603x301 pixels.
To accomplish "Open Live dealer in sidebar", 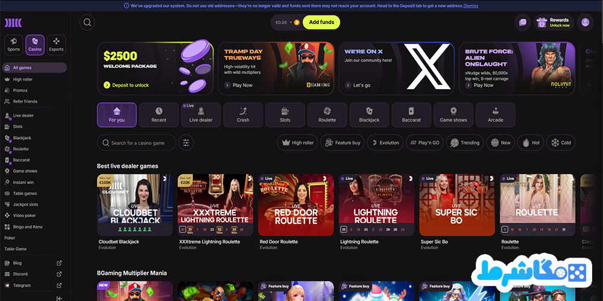I will click(34, 116).
